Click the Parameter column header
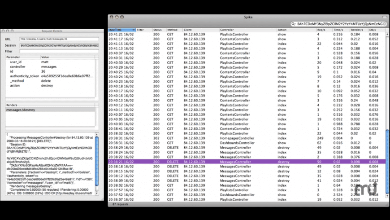 point(22,57)
